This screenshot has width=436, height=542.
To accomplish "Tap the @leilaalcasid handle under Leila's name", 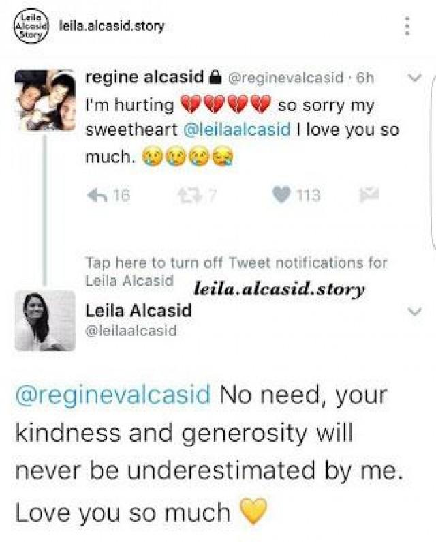I will click(131, 331).
